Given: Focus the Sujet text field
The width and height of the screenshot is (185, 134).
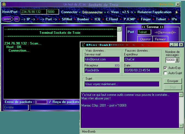Looking at the screenshot, I should 122,84.
